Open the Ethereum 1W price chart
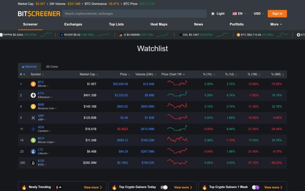Screen dimensions: 305x191 click(x=177, y=94)
